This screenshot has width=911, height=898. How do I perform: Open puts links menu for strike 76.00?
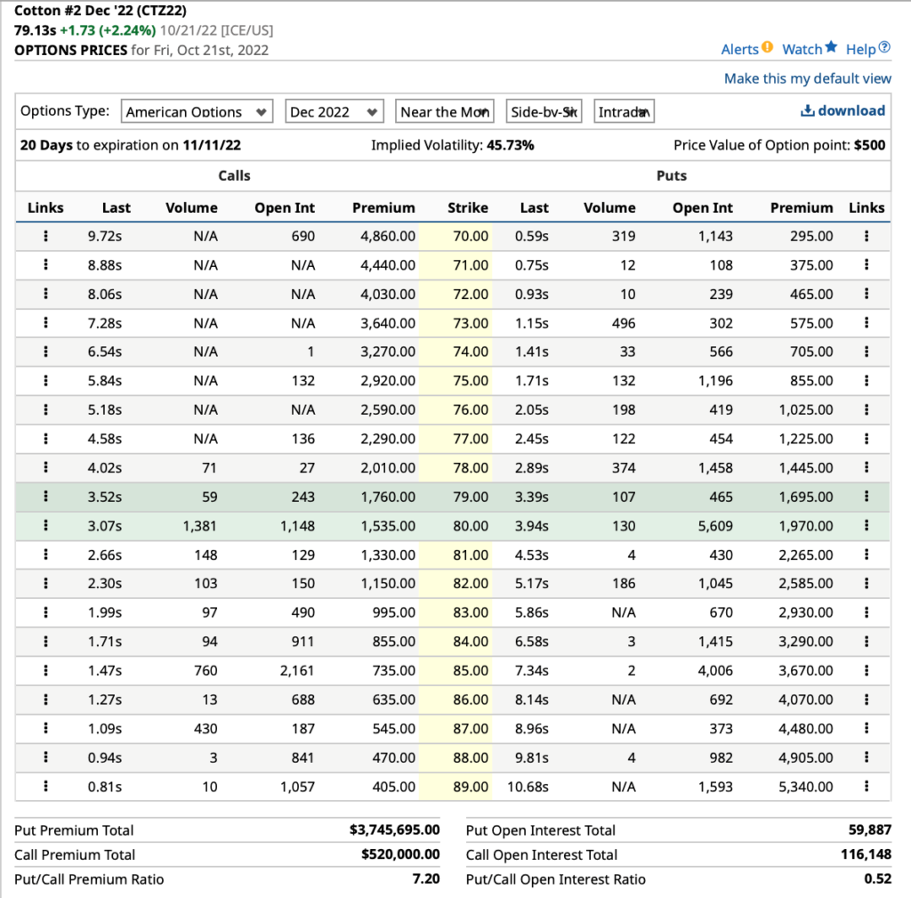(867, 409)
